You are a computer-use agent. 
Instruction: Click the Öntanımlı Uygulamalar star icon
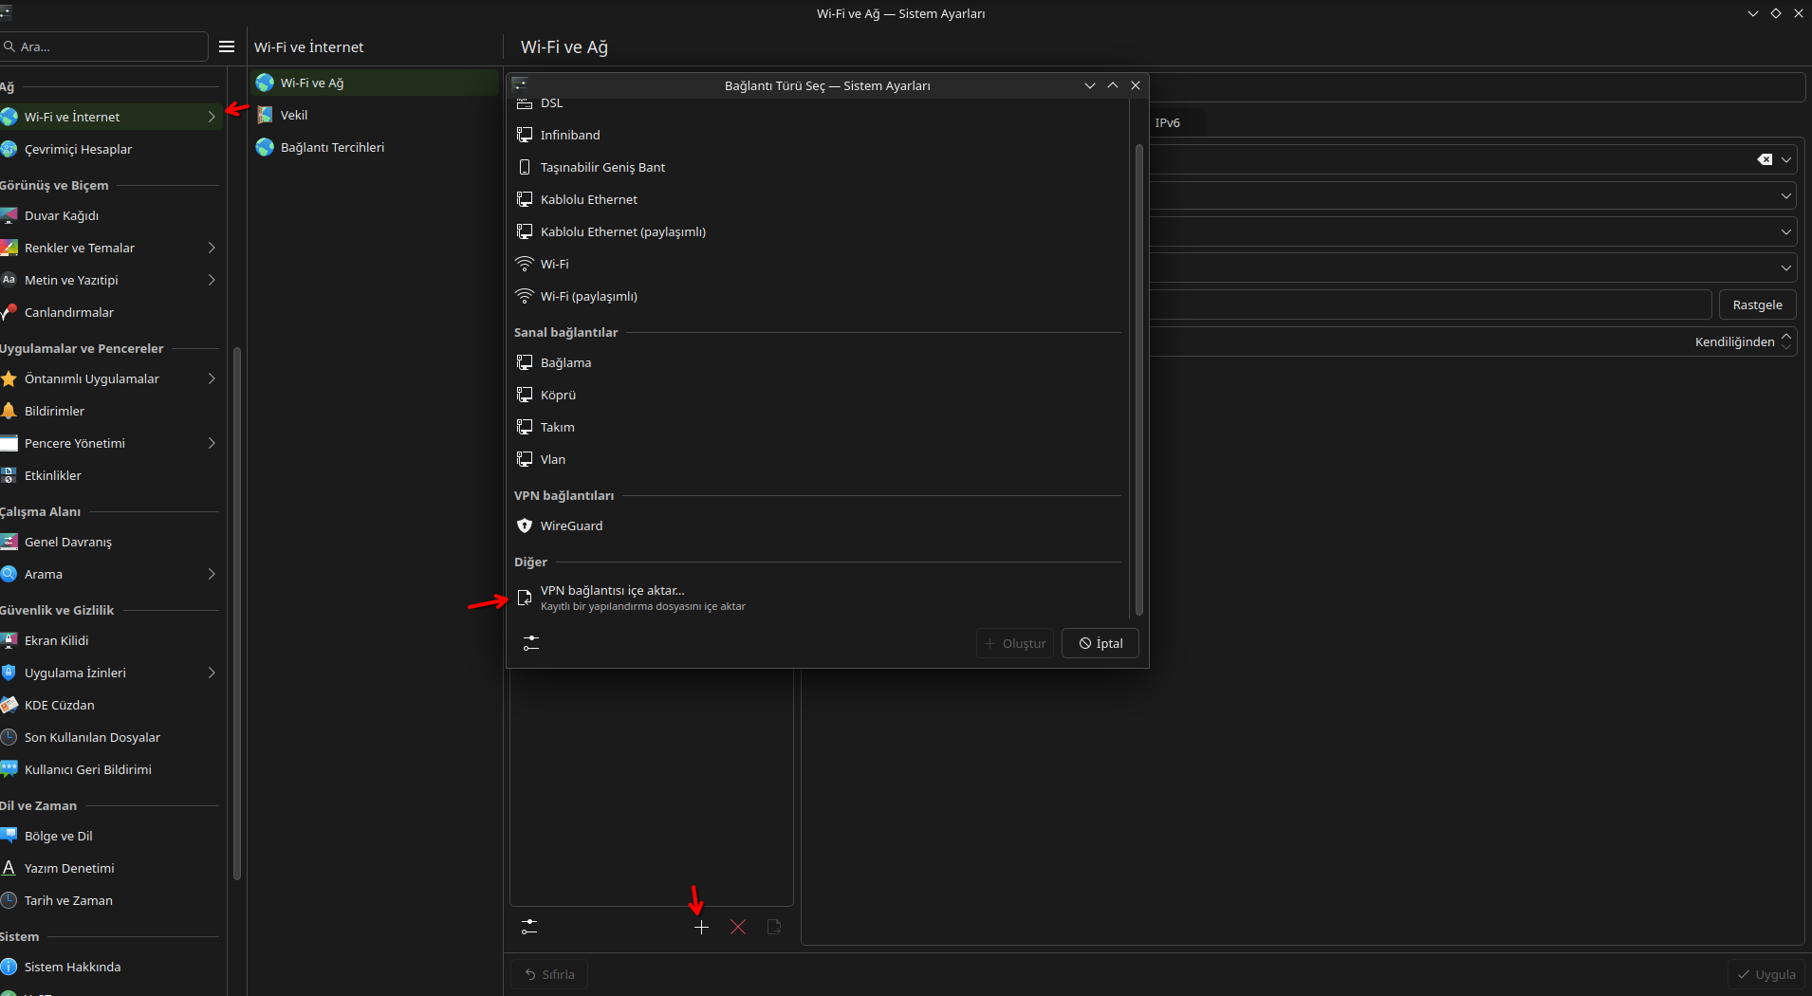tap(9, 378)
